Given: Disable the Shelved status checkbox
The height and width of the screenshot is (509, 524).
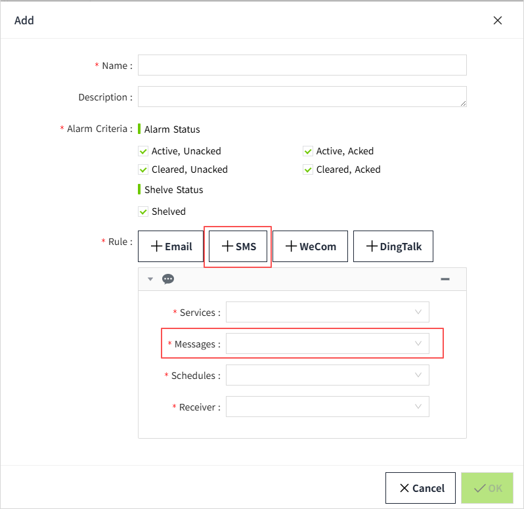Looking at the screenshot, I should coord(143,211).
